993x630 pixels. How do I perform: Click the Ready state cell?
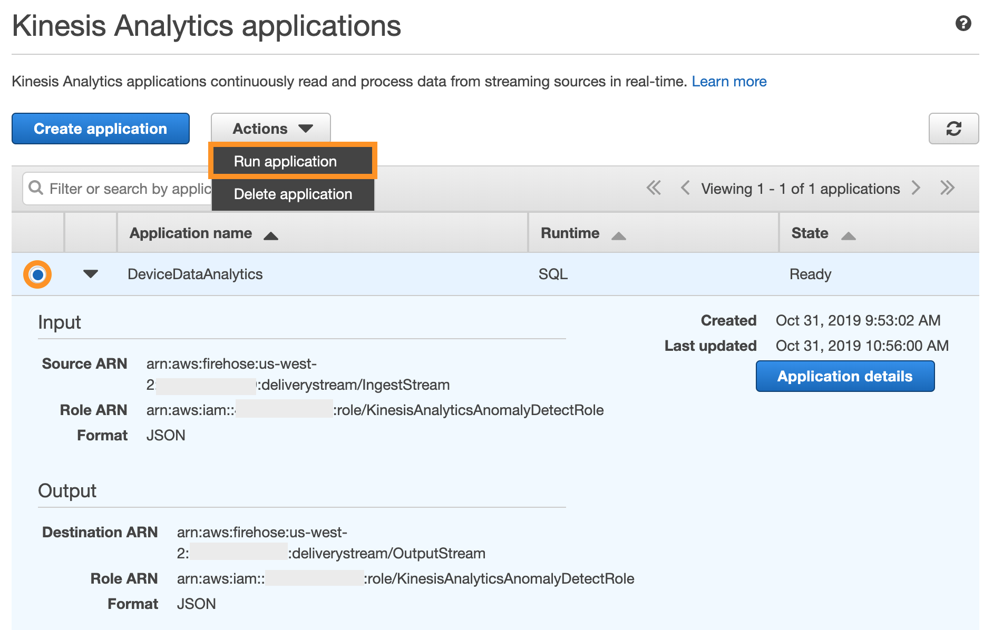[810, 274]
